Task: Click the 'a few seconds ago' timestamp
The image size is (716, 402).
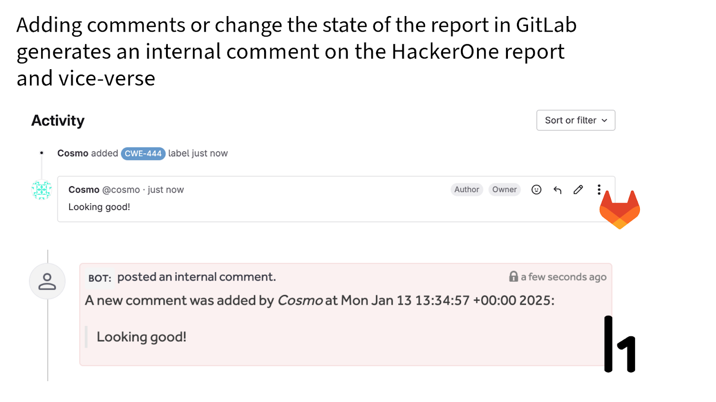Action: point(563,276)
